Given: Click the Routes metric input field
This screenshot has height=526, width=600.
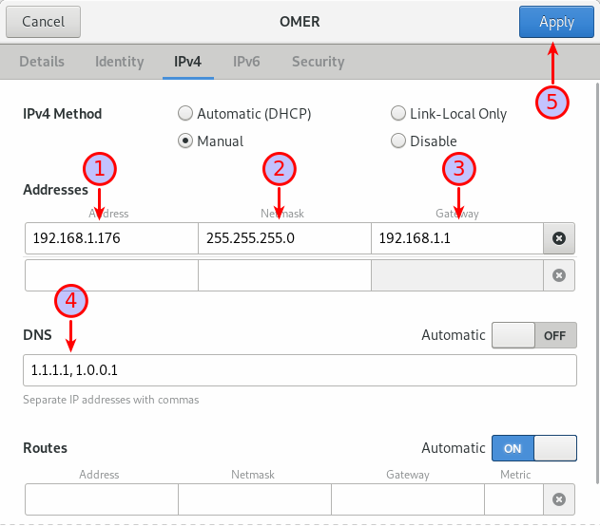Looking at the screenshot, I should (x=513, y=499).
